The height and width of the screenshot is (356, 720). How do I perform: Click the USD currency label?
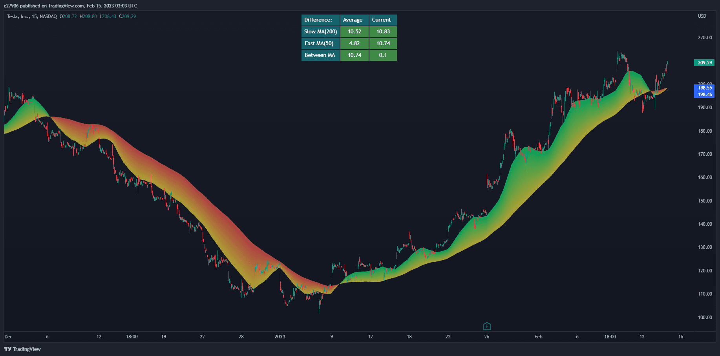[702, 16]
